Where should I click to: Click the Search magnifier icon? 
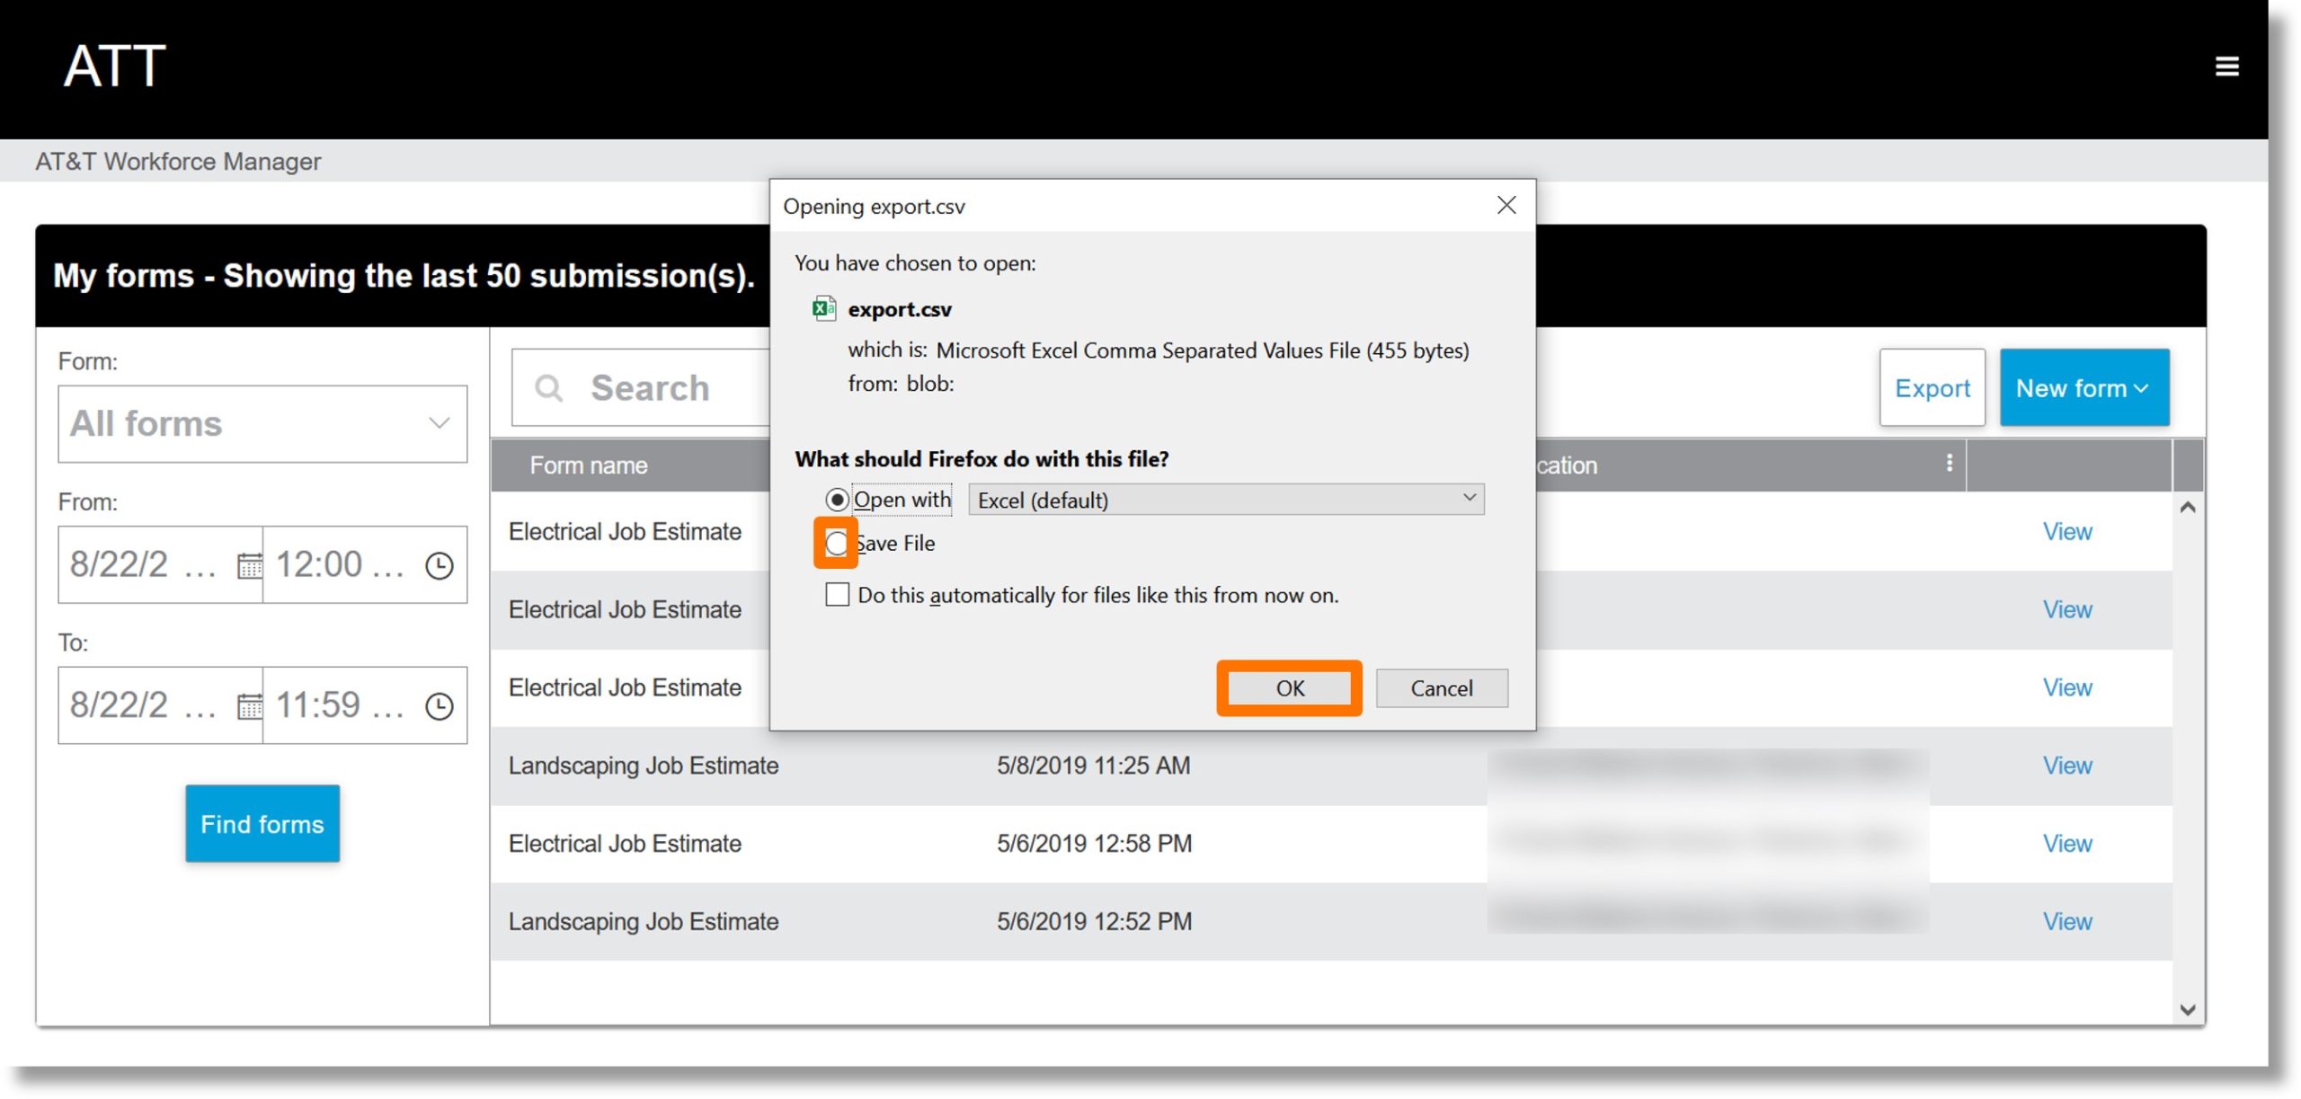point(547,387)
